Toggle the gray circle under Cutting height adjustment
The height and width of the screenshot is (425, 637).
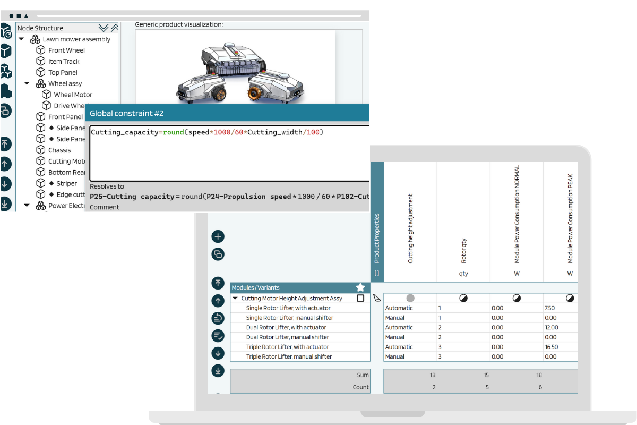[410, 299]
